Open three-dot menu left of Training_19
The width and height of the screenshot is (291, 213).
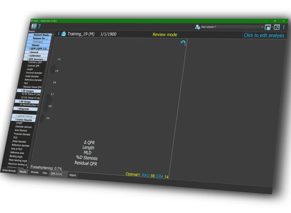pyautogui.click(x=59, y=34)
